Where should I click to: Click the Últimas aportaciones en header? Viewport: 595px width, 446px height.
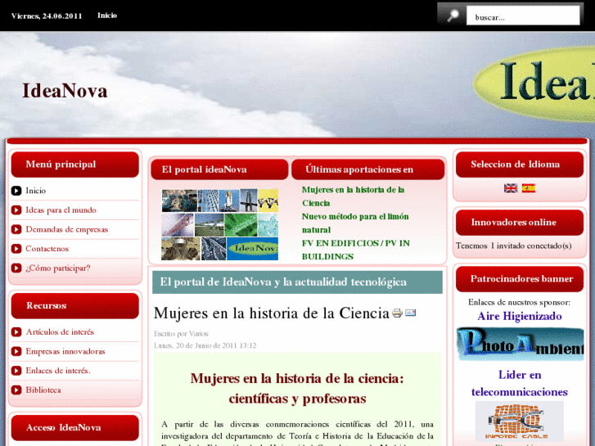pyautogui.click(x=367, y=169)
